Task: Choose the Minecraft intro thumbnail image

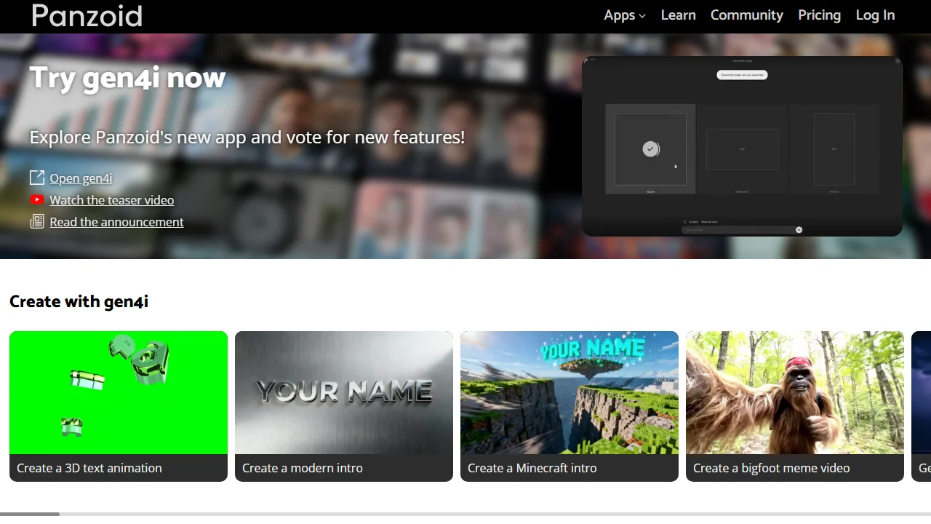Action: (x=570, y=392)
